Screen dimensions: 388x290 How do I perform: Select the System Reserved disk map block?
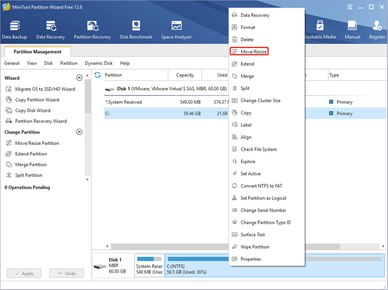coord(149,265)
